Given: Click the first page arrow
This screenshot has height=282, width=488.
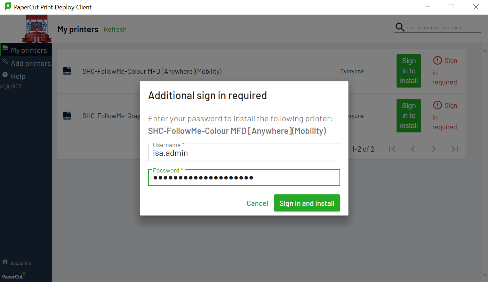Looking at the screenshot, I should (x=392, y=149).
